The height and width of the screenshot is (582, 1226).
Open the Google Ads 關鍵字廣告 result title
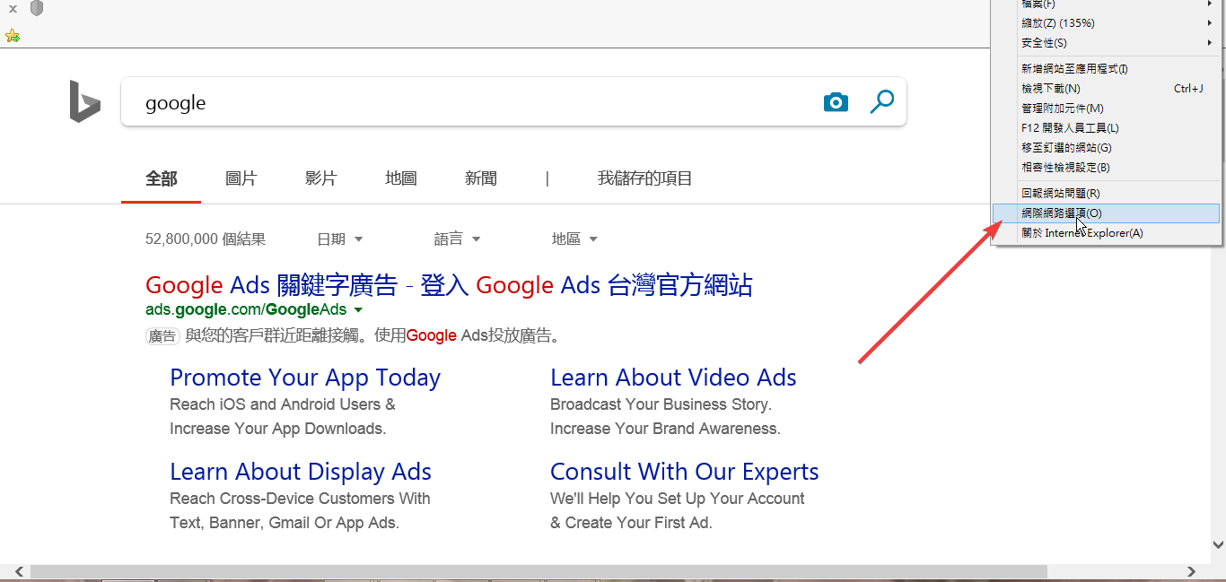tap(449, 285)
